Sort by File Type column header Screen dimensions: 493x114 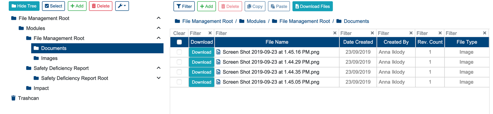467,42
